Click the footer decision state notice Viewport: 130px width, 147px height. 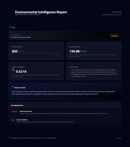click(33, 138)
